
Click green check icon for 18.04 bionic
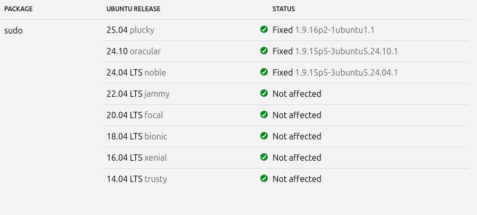coord(264,136)
